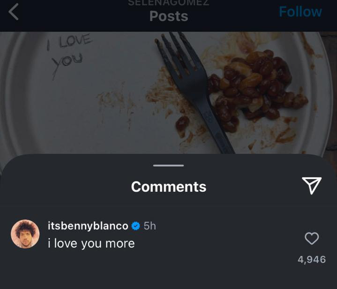337x289 pixels.
Task: Tap the paper plane share icon
Action: (x=312, y=186)
